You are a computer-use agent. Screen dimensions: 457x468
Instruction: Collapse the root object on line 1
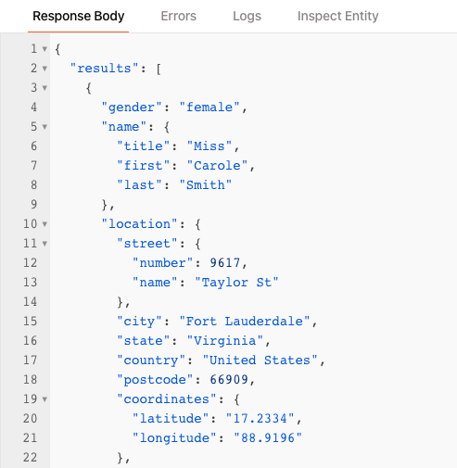pyautogui.click(x=44, y=49)
